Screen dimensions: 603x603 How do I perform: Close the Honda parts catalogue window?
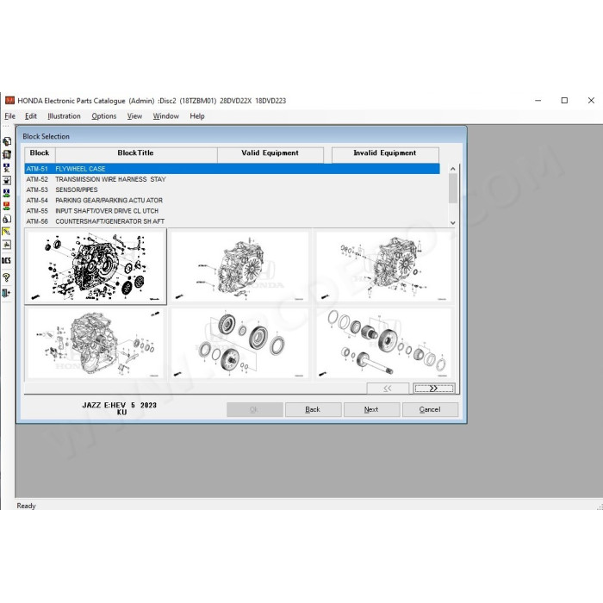pyautogui.click(x=591, y=101)
